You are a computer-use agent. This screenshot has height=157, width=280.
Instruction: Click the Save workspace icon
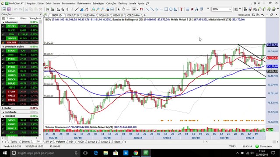(9, 9)
